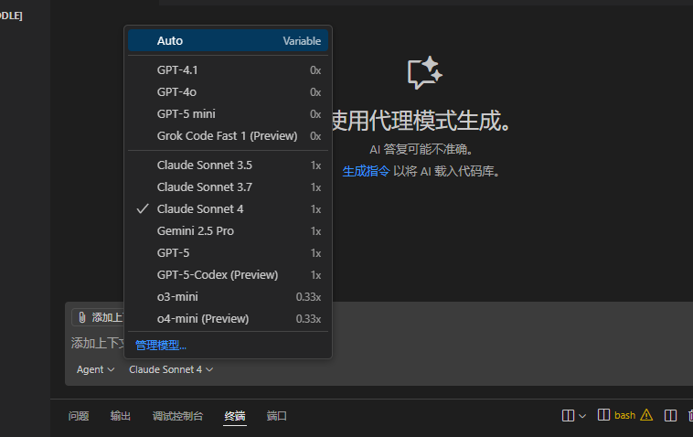Select the GPT-5 1x model
This screenshot has width=693, height=437.
tap(228, 252)
